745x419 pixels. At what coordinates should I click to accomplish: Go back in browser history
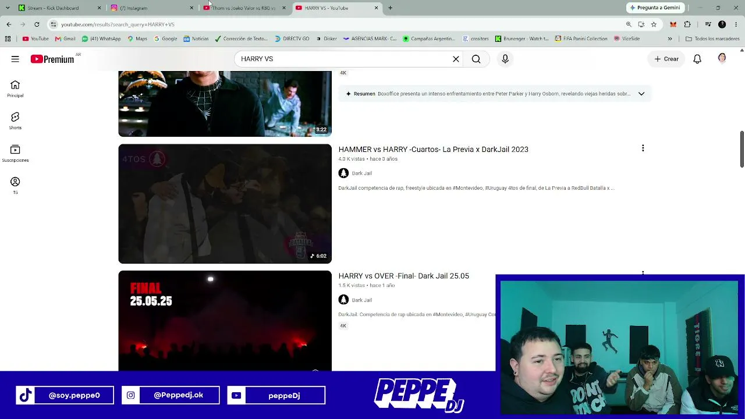(9, 24)
